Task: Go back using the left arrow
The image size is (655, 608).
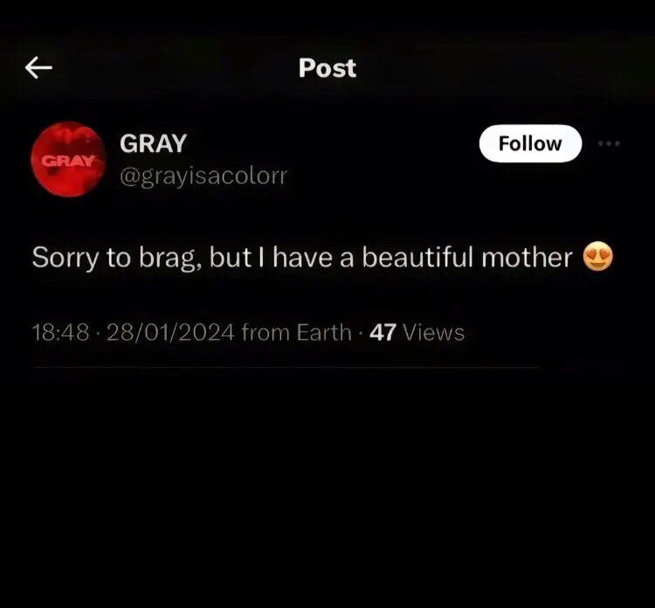Action: tap(38, 67)
